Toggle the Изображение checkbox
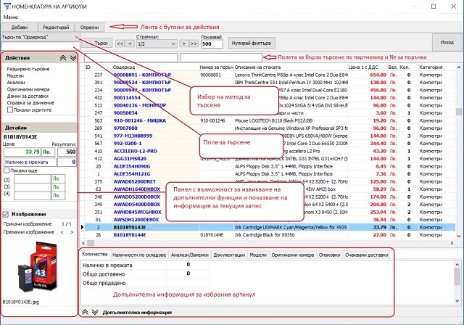464x325 pixels. click(x=6, y=214)
